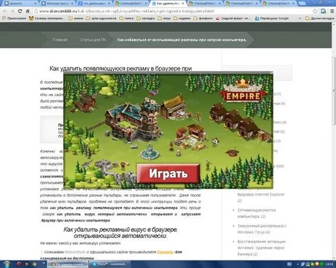The height and width of the screenshot is (268, 336).
Task: Switch to the last Ответы@Mail tab
Action: pyautogui.click(x=279, y=3)
